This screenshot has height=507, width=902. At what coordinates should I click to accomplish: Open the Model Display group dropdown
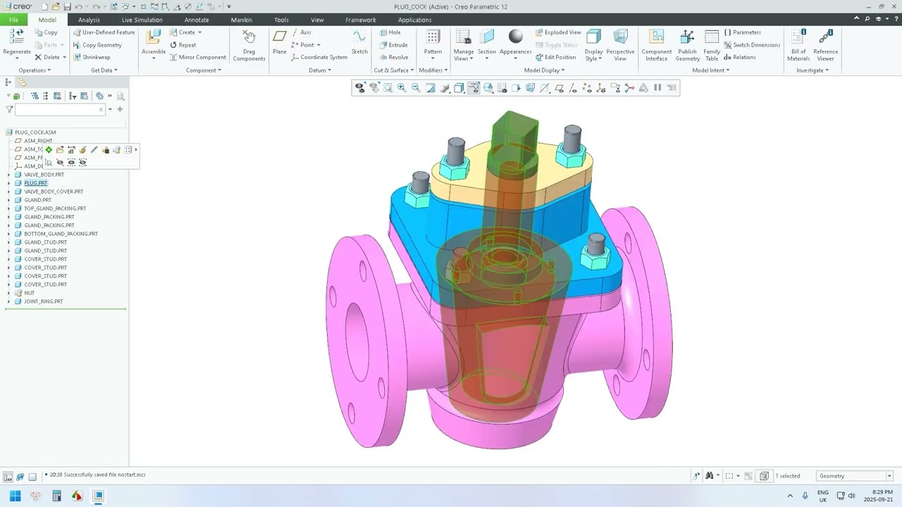pos(545,70)
